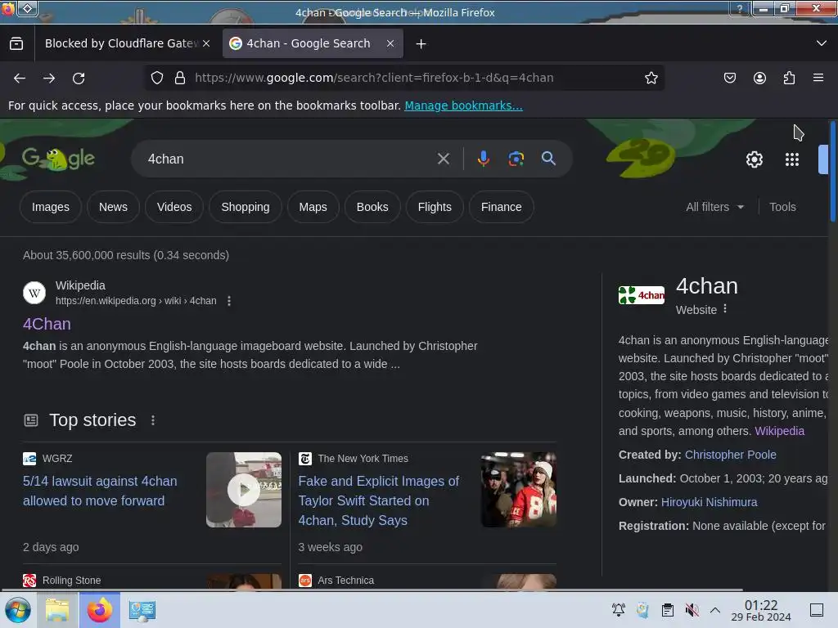Open Wikipedia result's three-dot menu
The width and height of the screenshot is (838, 628).
[229, 301]
